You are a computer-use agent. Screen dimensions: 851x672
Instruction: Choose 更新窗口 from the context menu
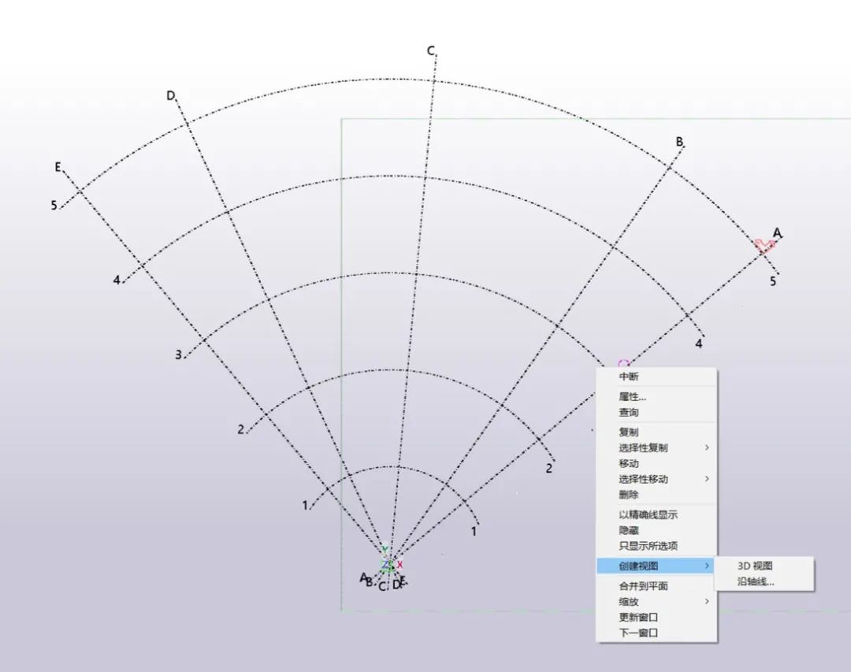pyautogui.click(x=656, y=617)
